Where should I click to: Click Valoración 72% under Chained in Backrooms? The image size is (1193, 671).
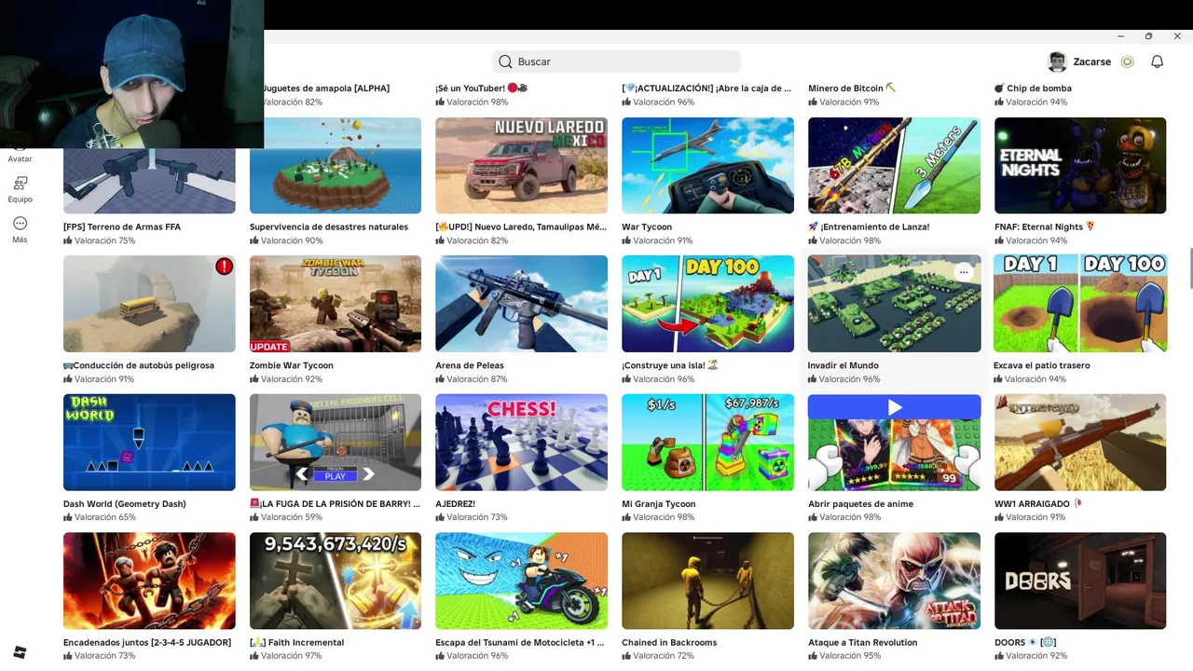tap(658, 656)
